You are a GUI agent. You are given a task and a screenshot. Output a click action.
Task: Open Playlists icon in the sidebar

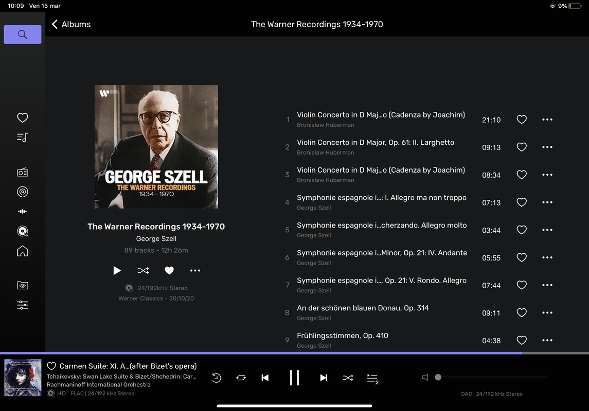click(x=23, y=138)
